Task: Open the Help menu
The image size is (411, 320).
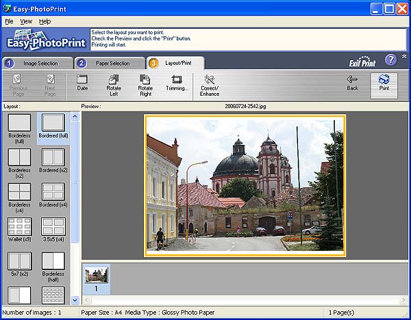Action: (45, 21)
